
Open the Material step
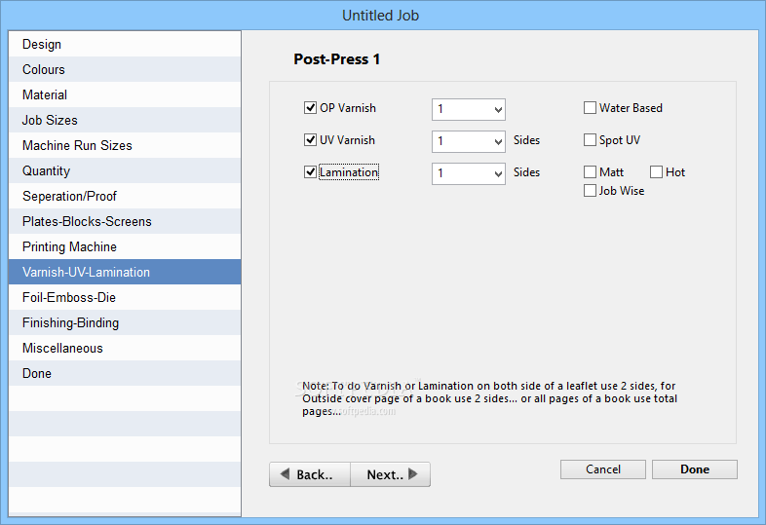click(x=125, y=94)
